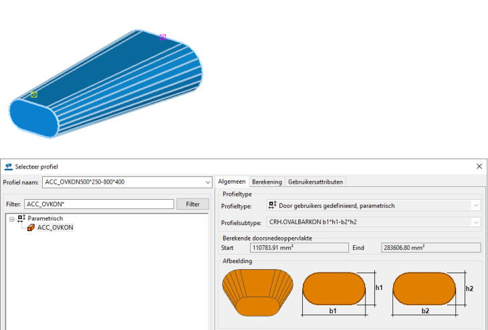Collapse the Parametrisch tree node
The image size is (488, 330).
pos(12,219)
